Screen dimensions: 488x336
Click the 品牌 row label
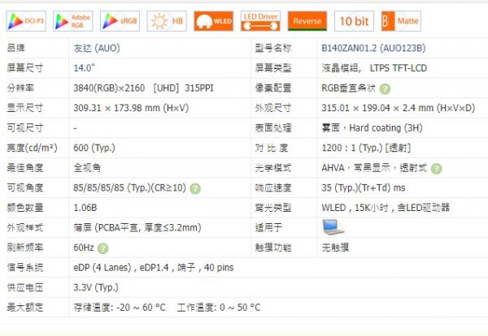(16, 48)
